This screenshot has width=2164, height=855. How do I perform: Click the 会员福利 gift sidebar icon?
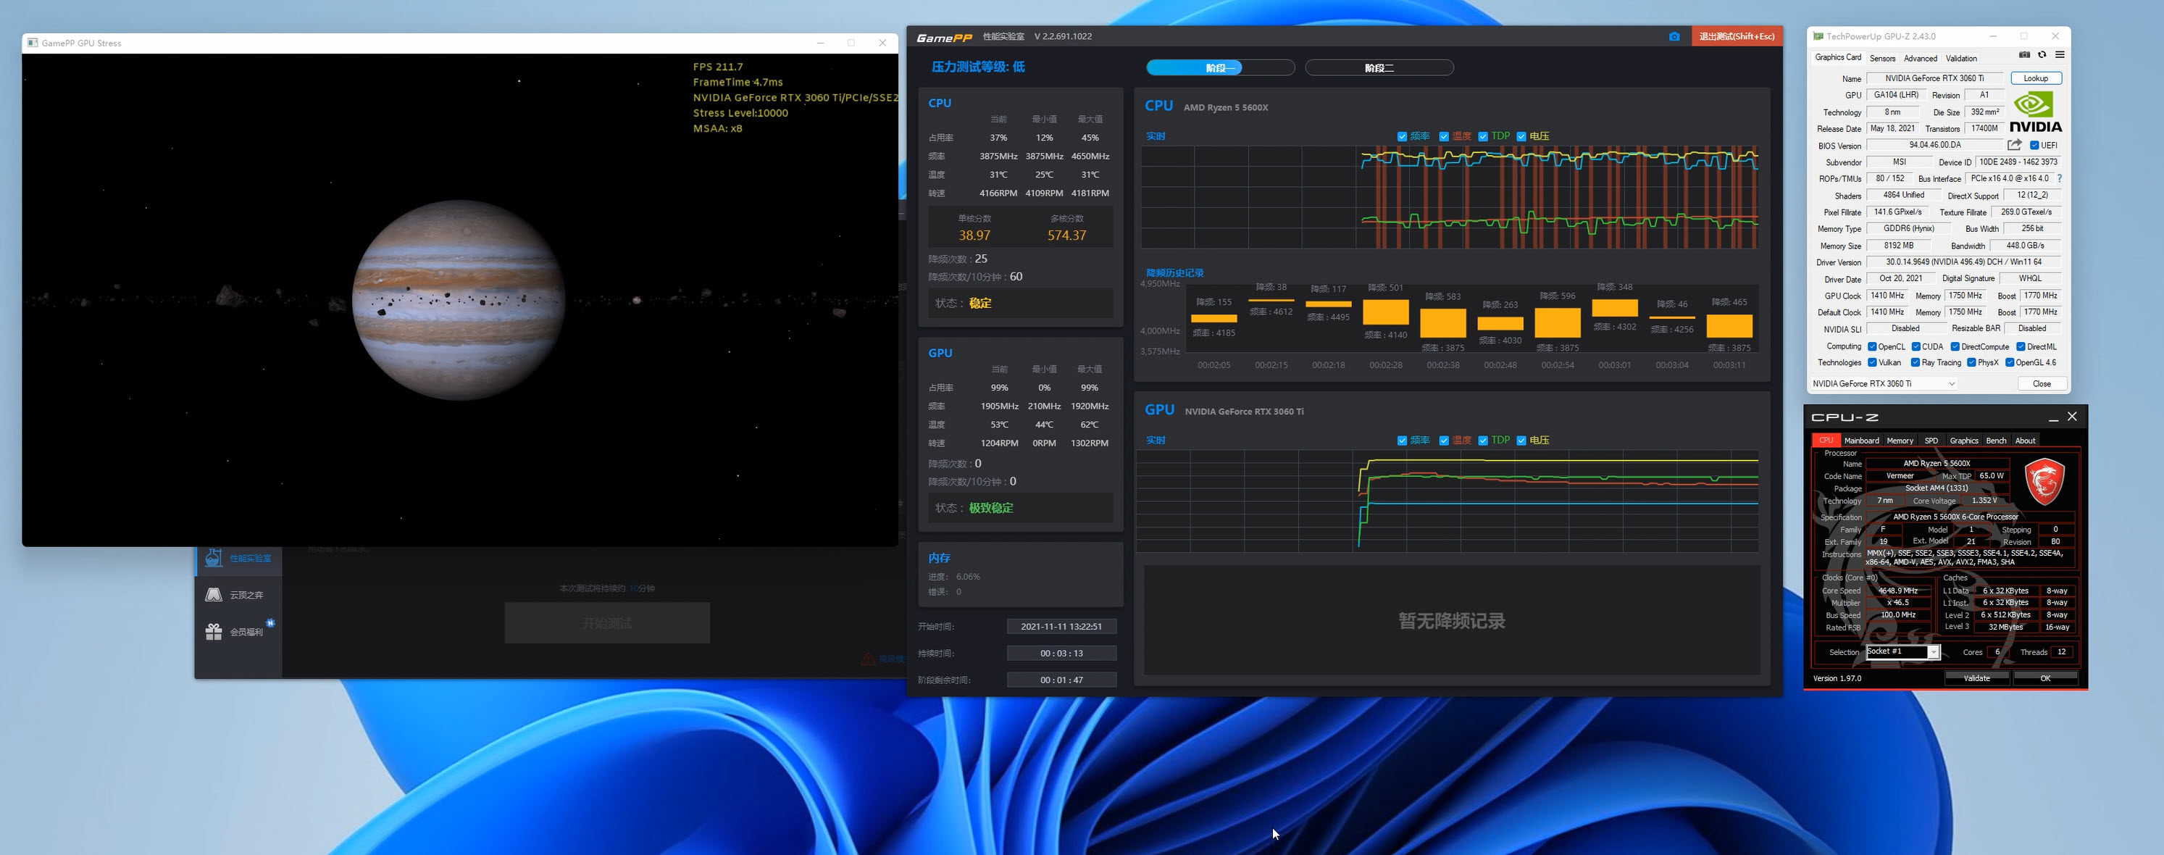[214, 632]
